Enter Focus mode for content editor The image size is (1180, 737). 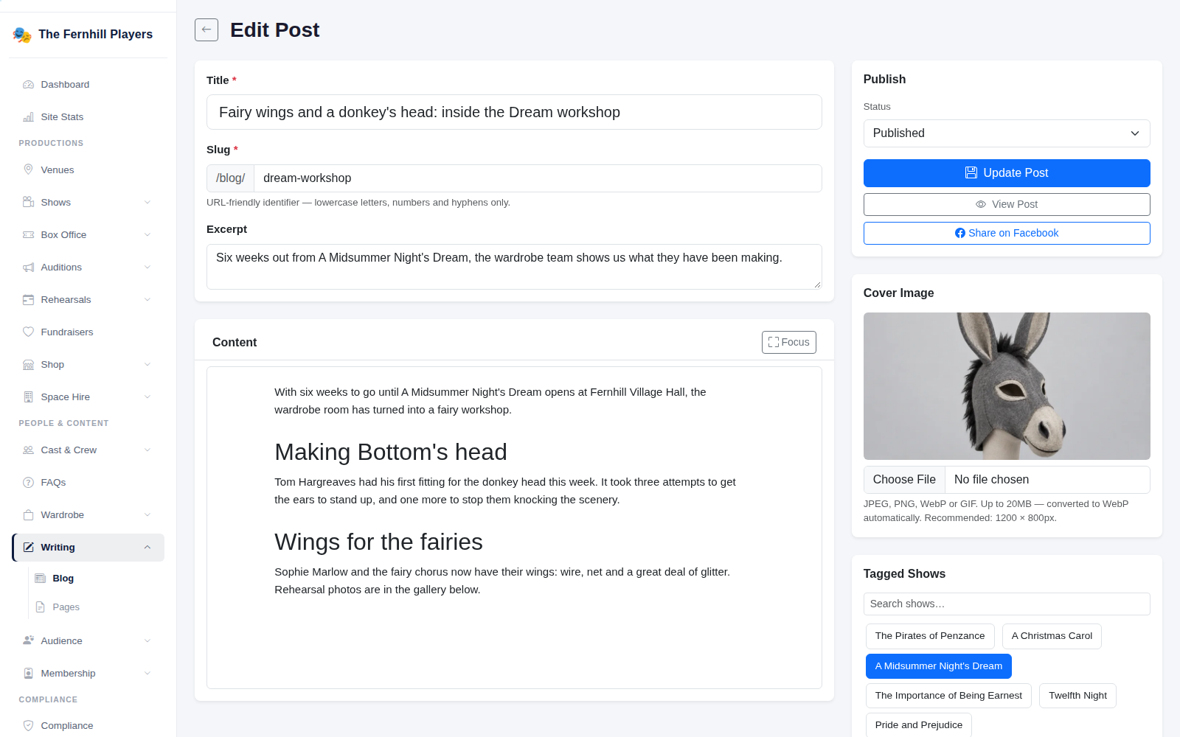tap(788, 342)
